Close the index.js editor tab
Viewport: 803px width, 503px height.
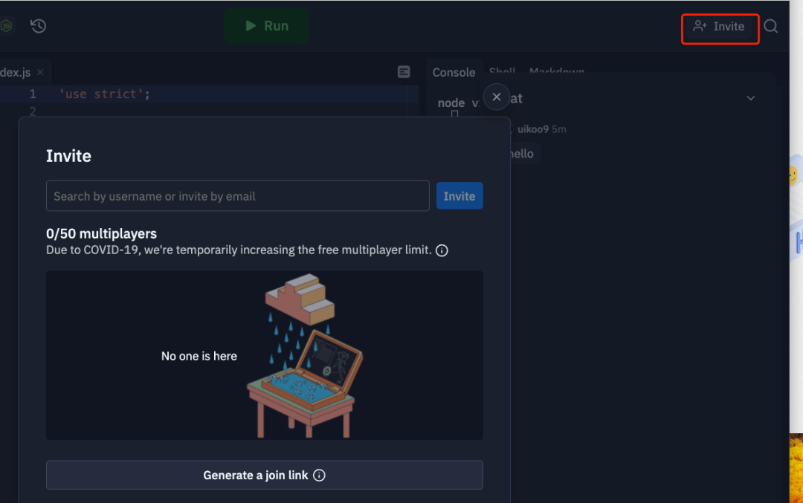pyautogui.click(x=40, y=72)
